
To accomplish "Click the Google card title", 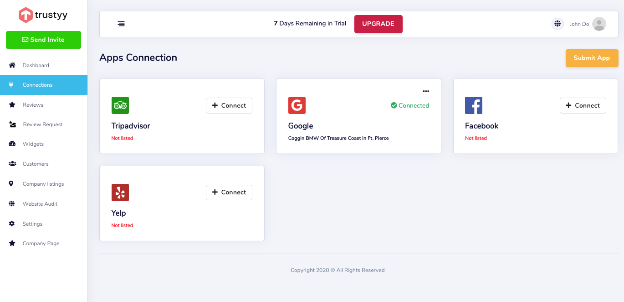I will [x=301, y=126].
